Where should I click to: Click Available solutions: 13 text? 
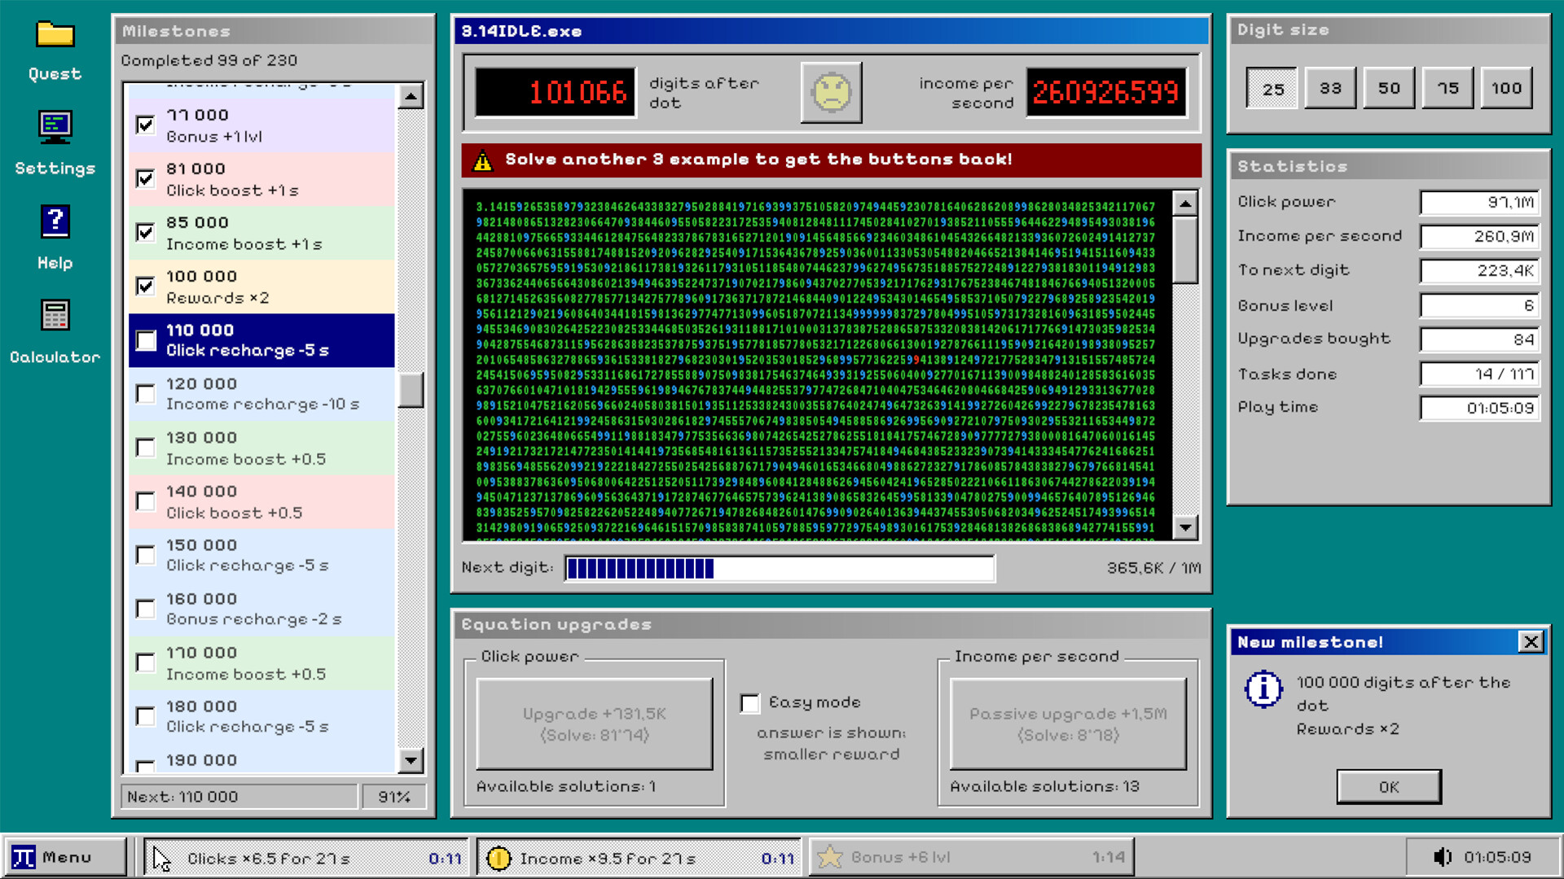coord(1045,787)
